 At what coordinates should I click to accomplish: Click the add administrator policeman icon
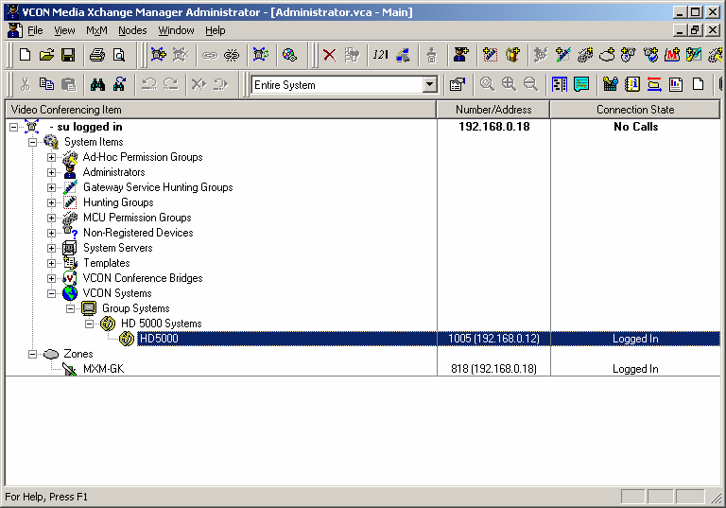pyautogui.click(x=460, y=55)
